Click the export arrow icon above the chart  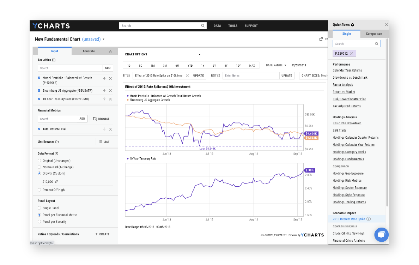click(320, 39)
